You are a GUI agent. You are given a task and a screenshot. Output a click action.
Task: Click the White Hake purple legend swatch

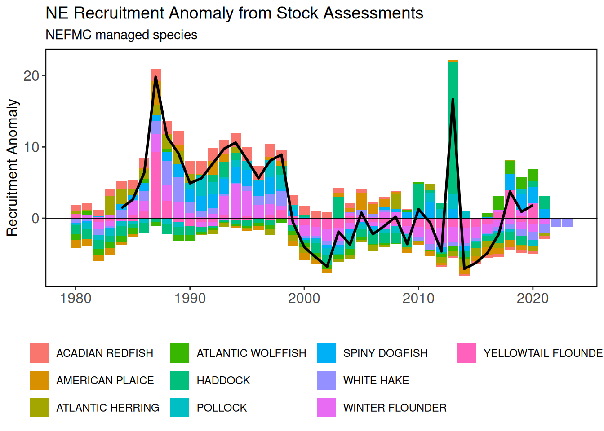pyautogui.click(x=326, y=380)
